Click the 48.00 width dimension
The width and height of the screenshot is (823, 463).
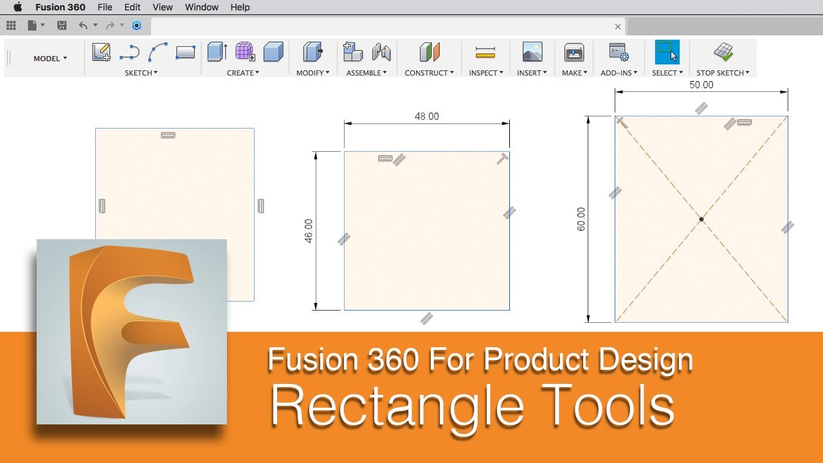(x=427, y=116)
